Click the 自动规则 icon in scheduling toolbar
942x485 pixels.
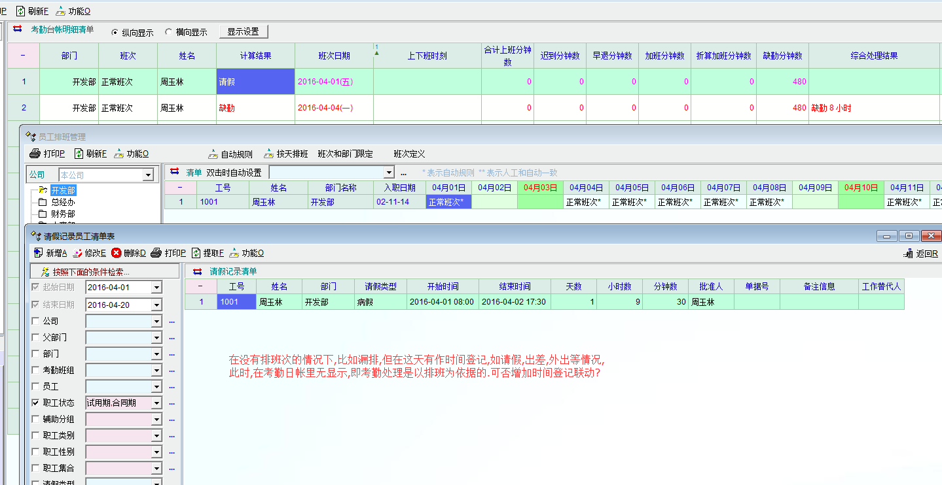pyautogui.click(x=213, y=154)
